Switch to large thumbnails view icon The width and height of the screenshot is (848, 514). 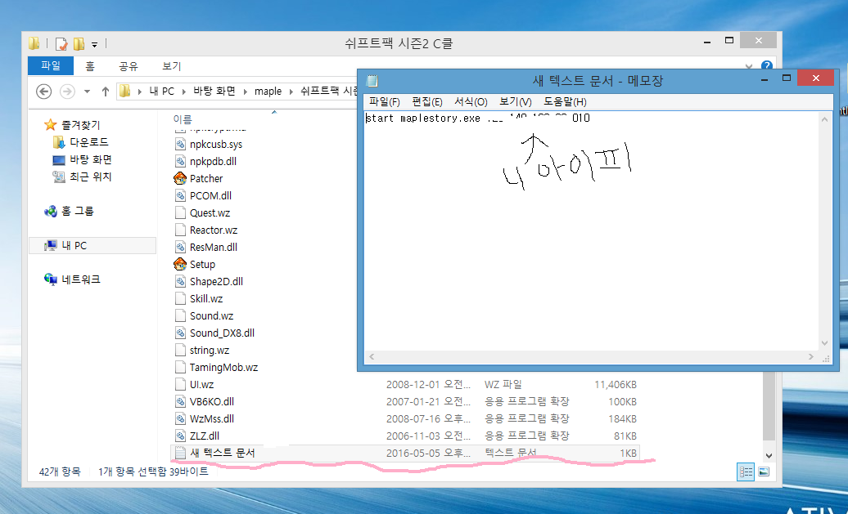(764, 472)
